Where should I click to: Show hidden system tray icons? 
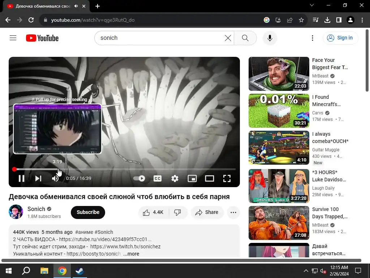[306, 271]
